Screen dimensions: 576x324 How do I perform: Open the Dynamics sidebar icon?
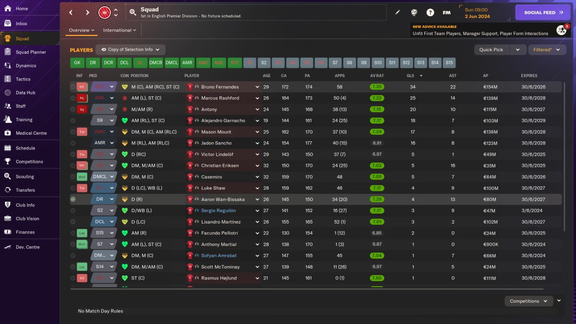[x=8, y=66]
